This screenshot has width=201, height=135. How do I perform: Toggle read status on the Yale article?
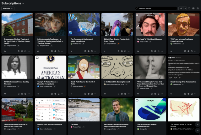click(x=22, y=51)
